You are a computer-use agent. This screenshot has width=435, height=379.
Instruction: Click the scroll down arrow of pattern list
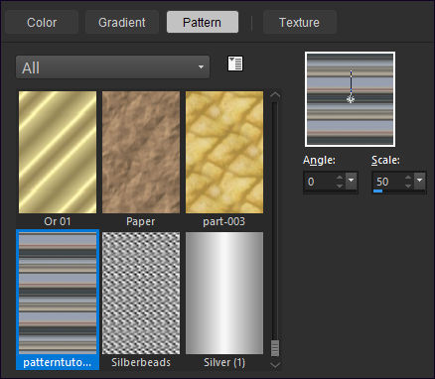tap(275, 364)
